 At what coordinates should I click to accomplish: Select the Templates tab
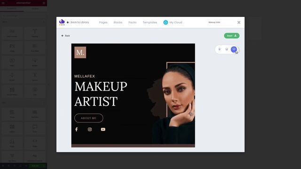click(x=150, y=23)
